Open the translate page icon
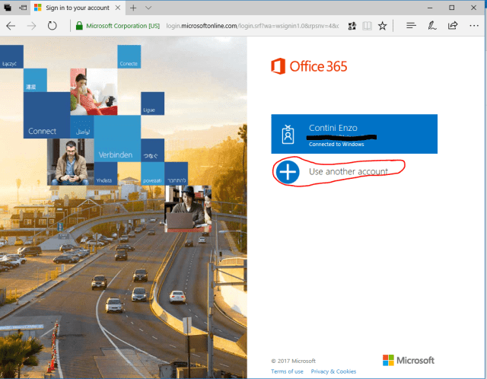Image resolution: width=487 pixels, height=379 pixels. tap(352, 26)
